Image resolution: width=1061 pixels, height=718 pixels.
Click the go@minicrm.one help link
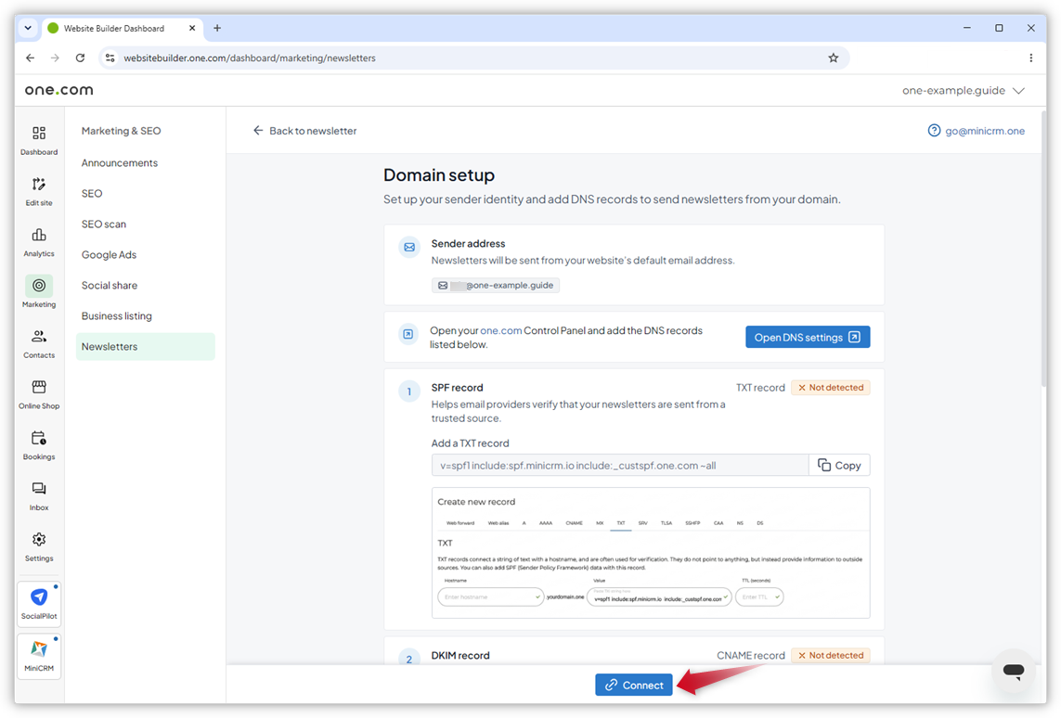pos(985,131)
